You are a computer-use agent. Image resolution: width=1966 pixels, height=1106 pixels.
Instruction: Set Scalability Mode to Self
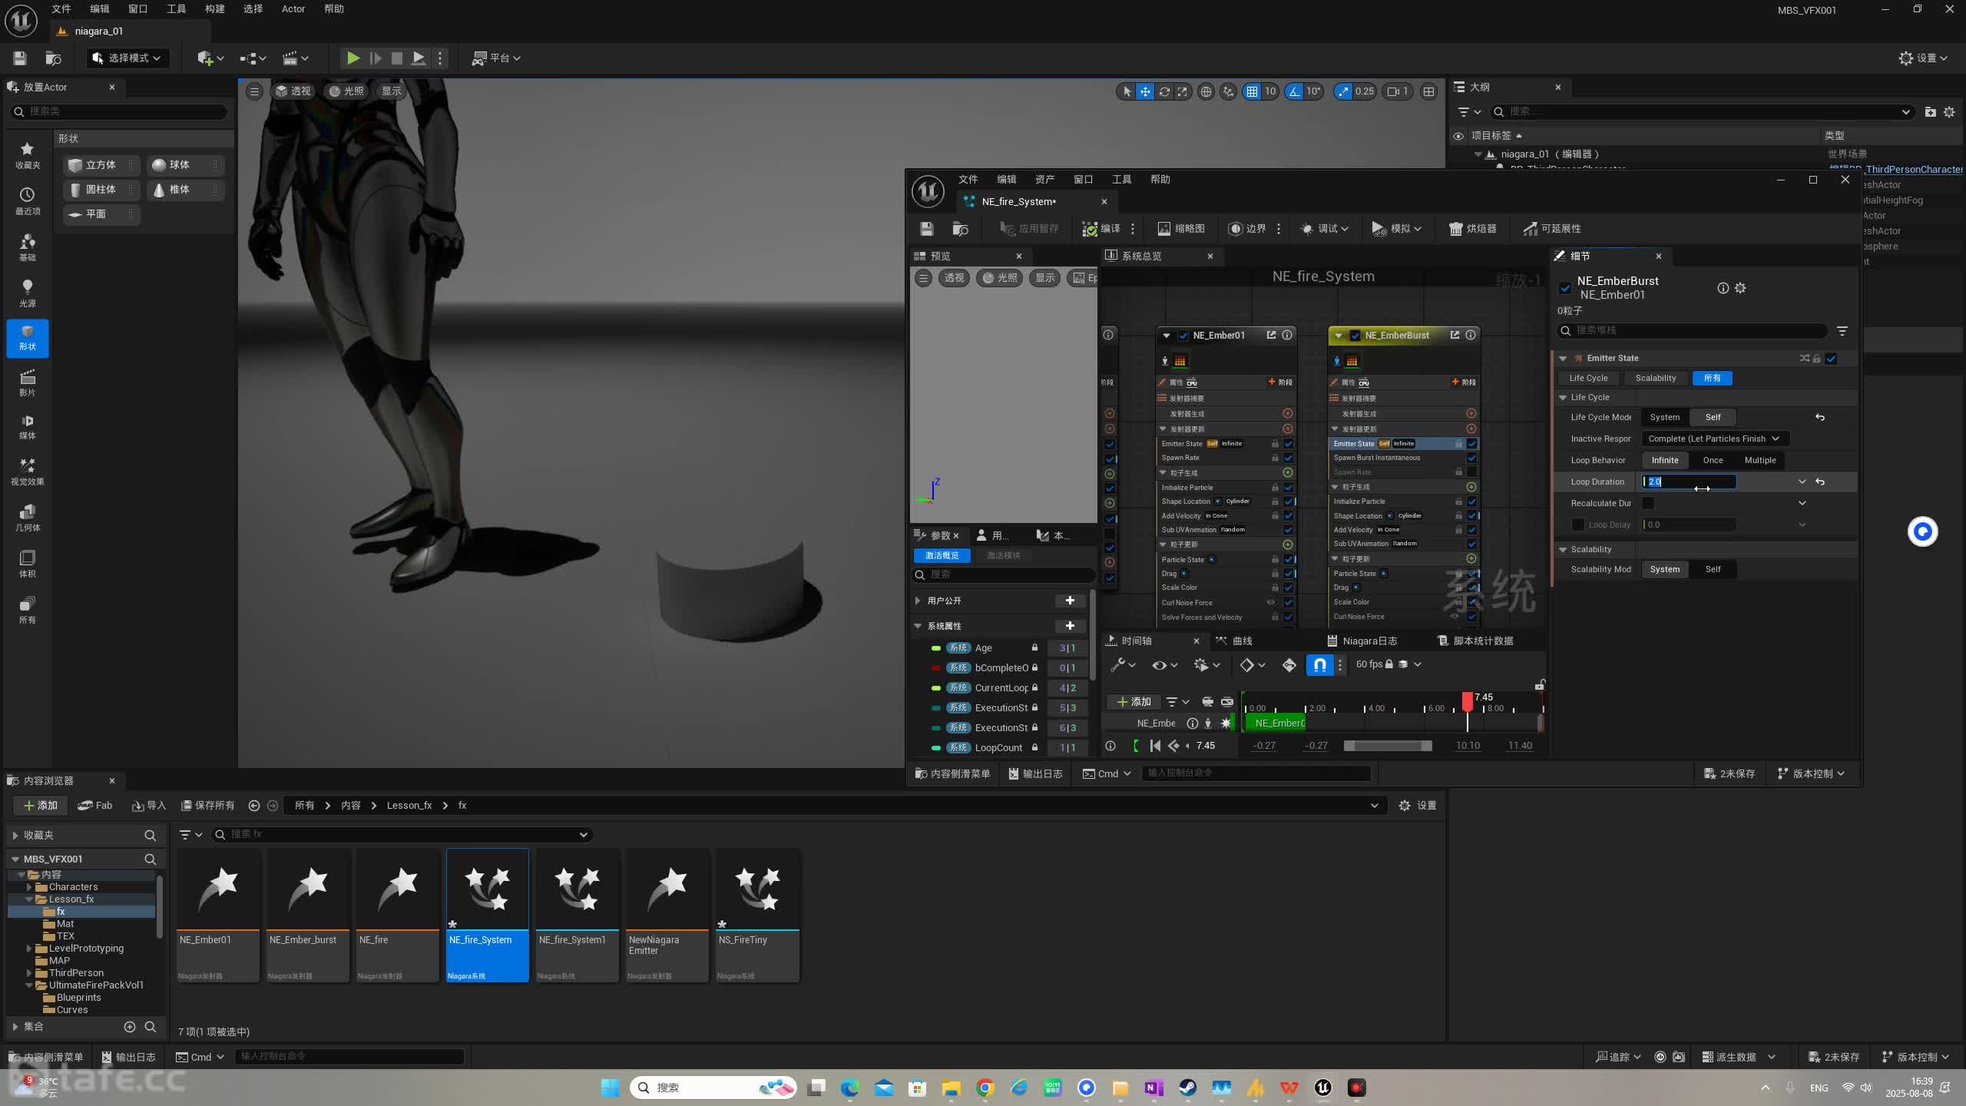(x=1713, y=569)
